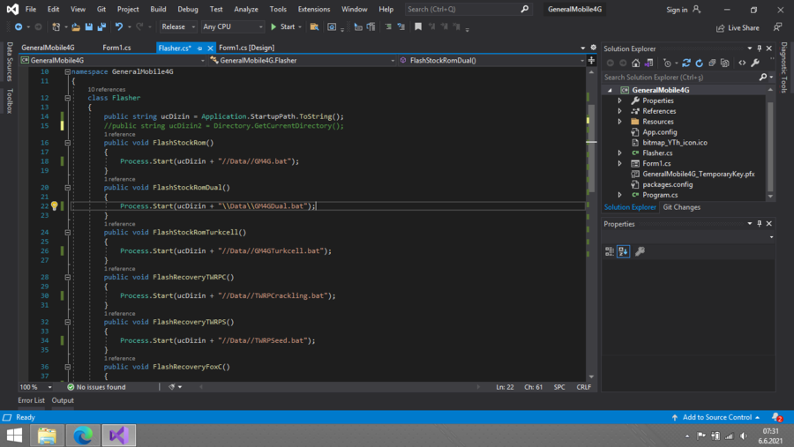
Task: Open the Live Share feedback icon
Action: (x=777, y=27)
